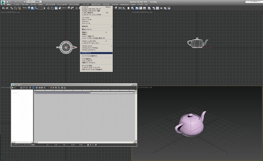Click the range bar's right end handle in Video Post
The height and width of the screenshot is (161, 263).
point(90,93)
